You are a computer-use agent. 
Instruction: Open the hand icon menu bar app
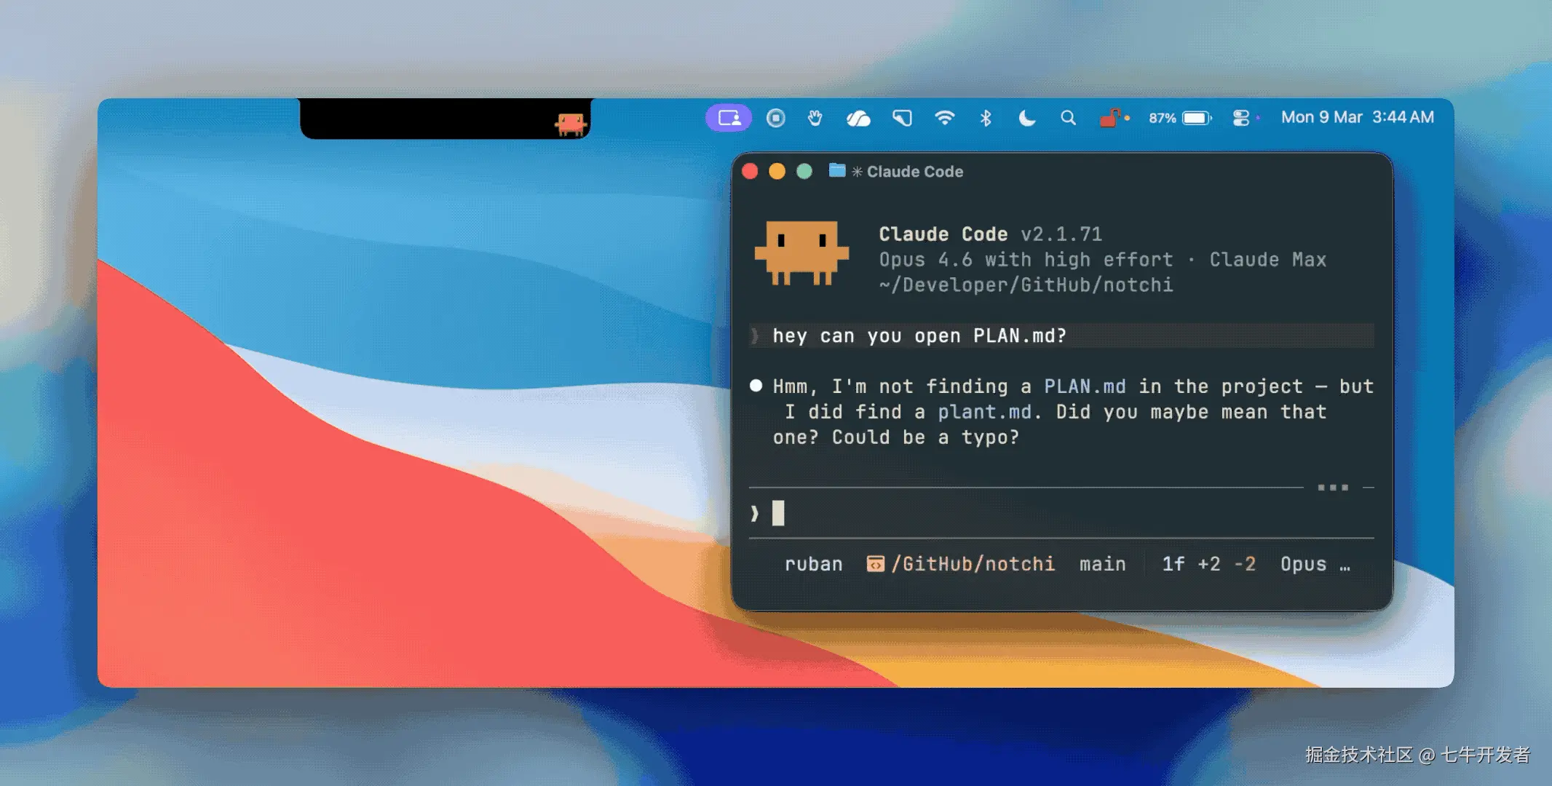pyautogui.click(x=815, y=118)
